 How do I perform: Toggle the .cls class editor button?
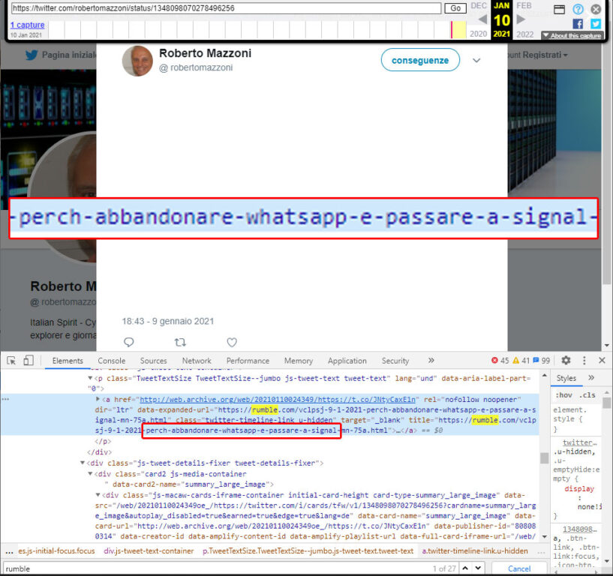coord(587,395)
